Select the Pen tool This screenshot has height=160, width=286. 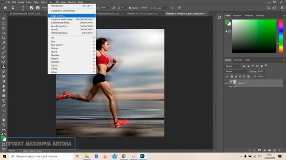pos(4,105)
